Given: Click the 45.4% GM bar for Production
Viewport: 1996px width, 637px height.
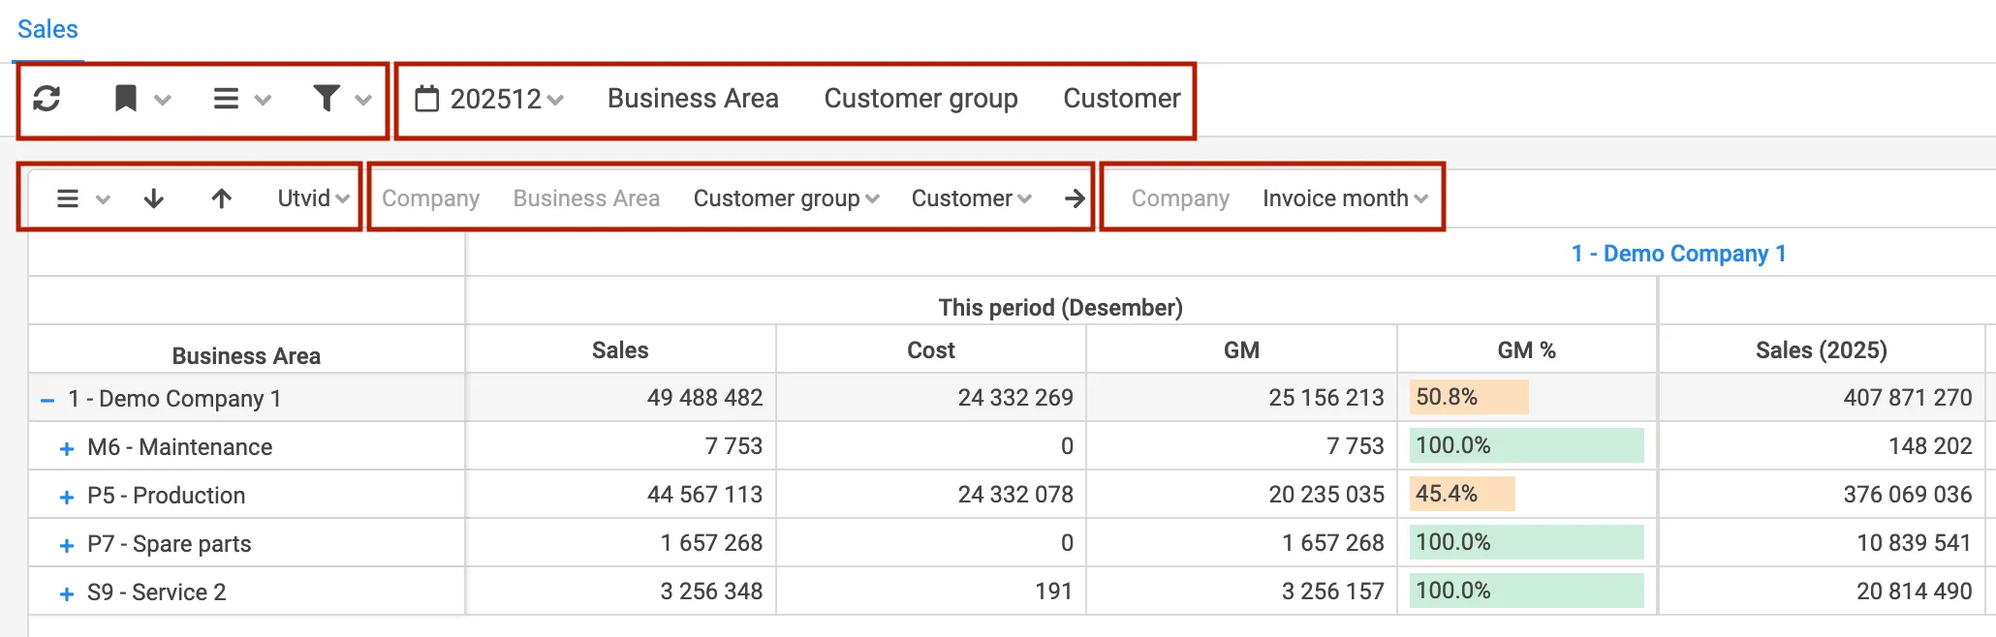Looking at the screenshot, I should [x=1461, y=494].
